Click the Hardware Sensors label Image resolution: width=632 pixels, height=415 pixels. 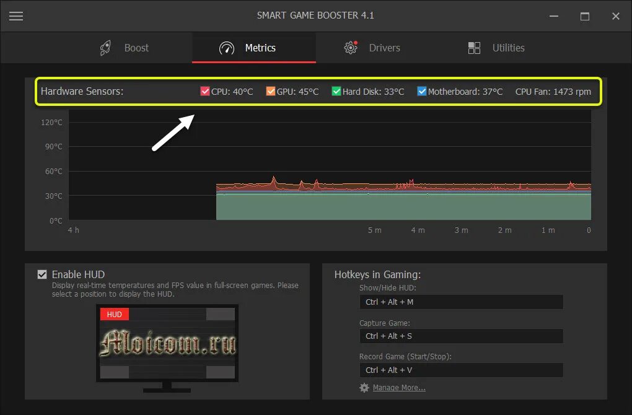[82, 92]
